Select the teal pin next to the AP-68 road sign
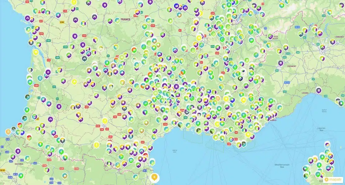Image resolution: width=345 pixels, height=185 pixels. click(x=21, y=175)
